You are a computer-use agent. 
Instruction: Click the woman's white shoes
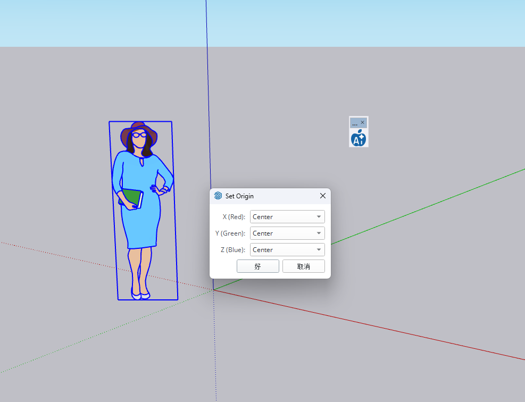click(x=140, y=294)
